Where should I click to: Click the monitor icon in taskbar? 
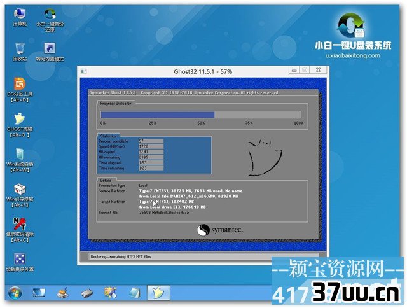(39, 293)
